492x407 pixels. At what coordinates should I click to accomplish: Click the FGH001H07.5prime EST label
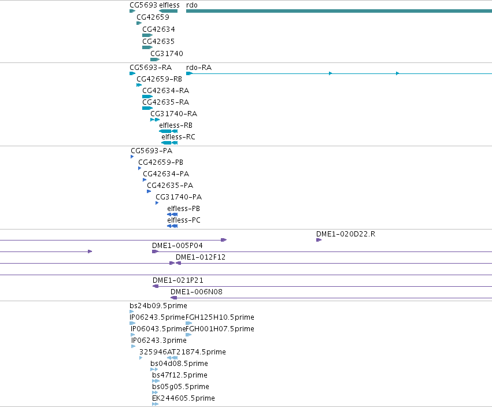220,329
